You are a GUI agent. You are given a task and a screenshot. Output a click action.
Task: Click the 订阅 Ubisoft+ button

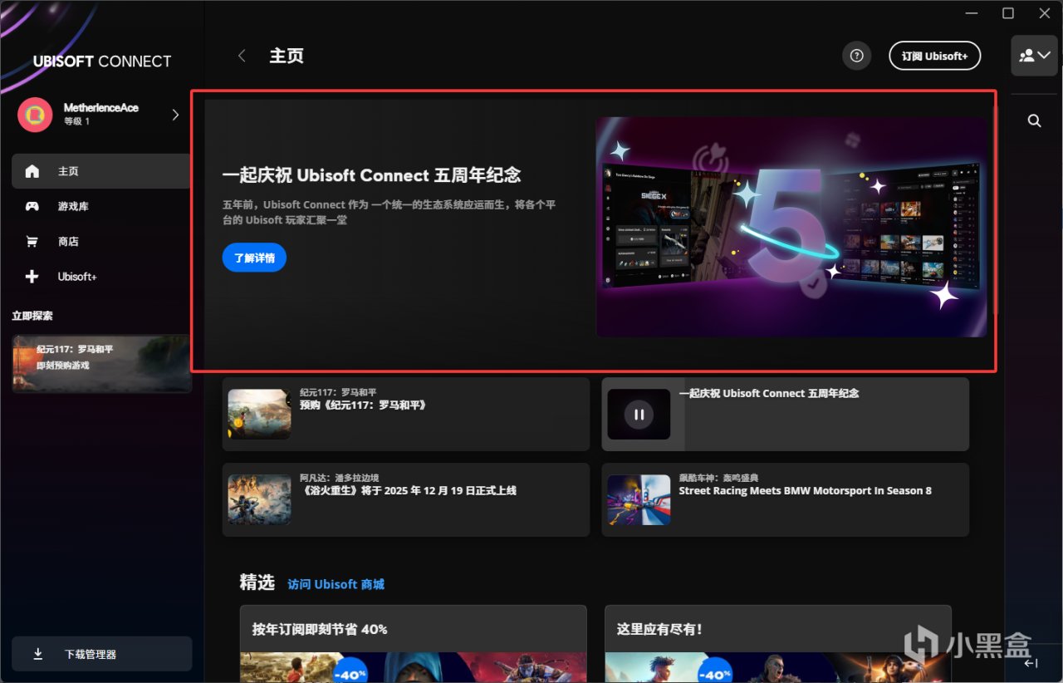[934, 56]
